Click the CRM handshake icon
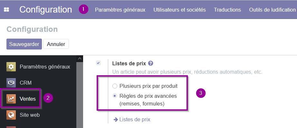Viewport: 297px width, 128px height. coord(11,83)
